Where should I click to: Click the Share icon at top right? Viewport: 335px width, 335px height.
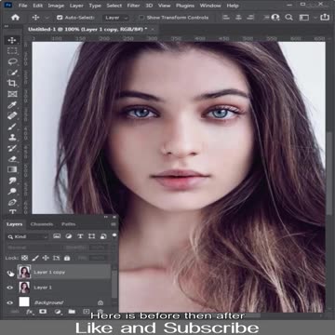pos(325,17)
